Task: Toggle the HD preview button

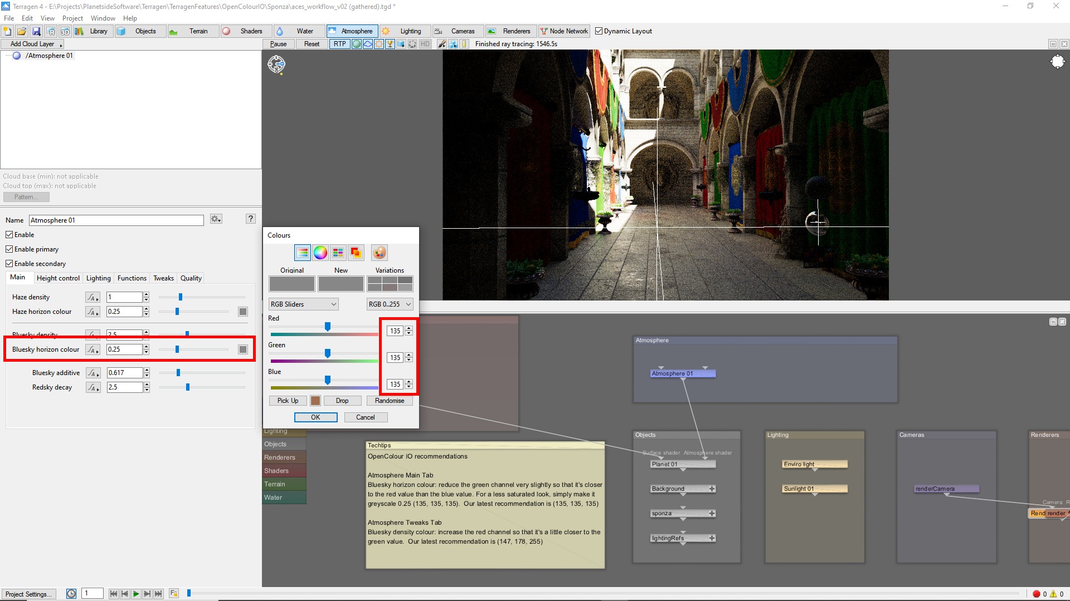Action: (425, 44)
